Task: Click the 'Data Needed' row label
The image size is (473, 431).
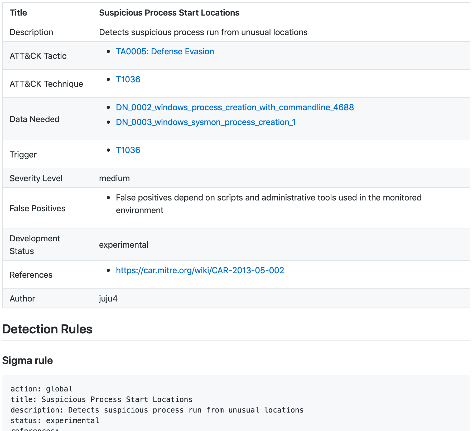Action: pyautogui.click(x=35, y=119)
